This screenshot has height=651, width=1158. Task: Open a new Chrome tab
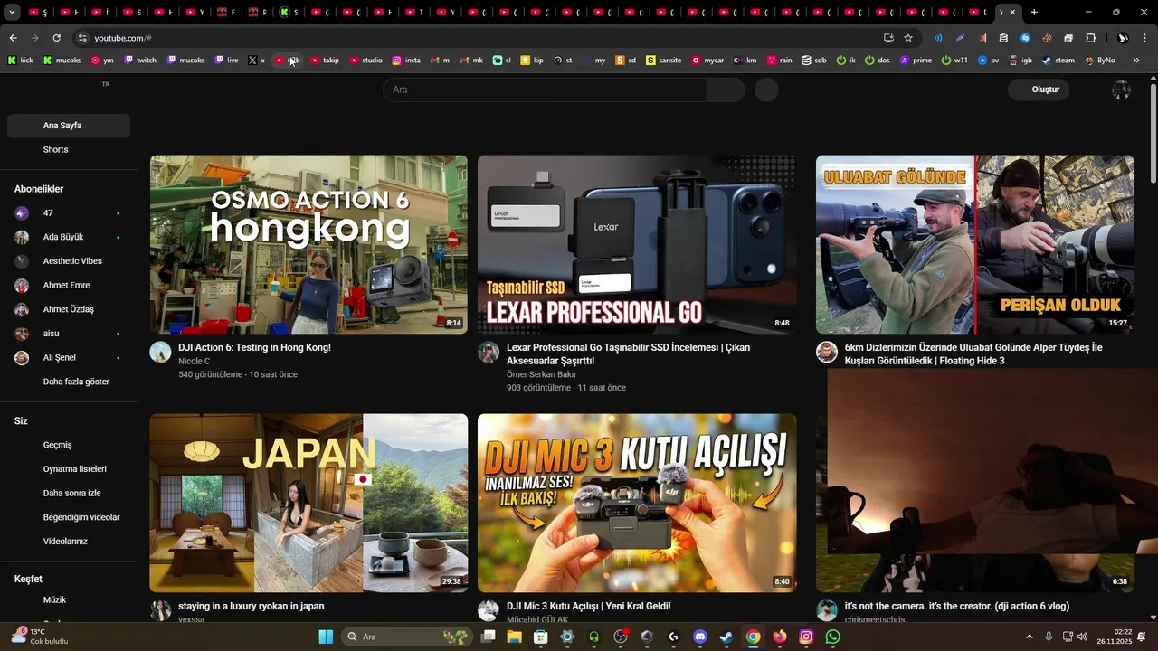point(1034,13)
